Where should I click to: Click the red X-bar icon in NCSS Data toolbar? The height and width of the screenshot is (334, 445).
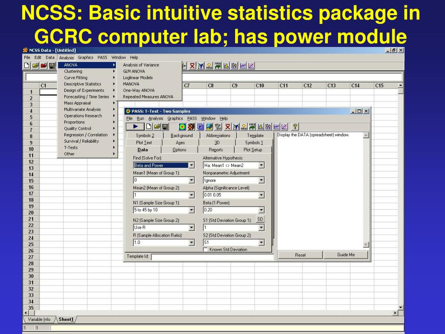coord(192,66)
